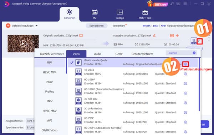The height and width of the screenshot is (135, 214).
Task: Select MKV format
Action: coord(50,101)
